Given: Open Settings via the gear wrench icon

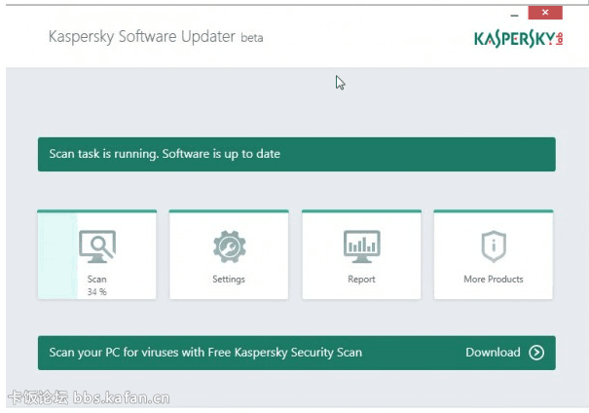Looking at the screenshot, I should [x=229, y=246].
